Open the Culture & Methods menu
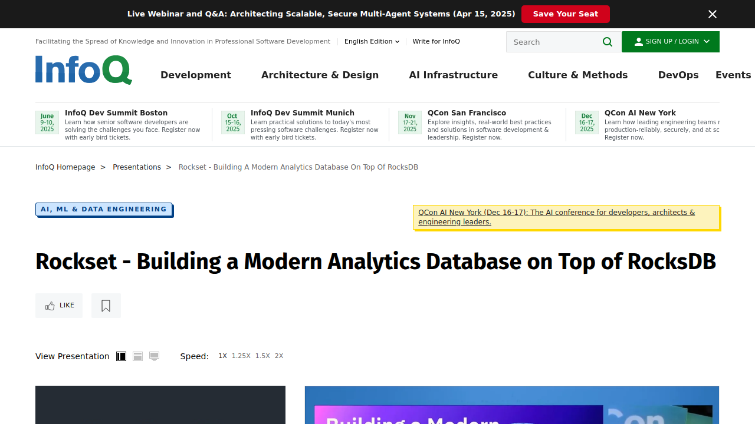 coord(577,75)
